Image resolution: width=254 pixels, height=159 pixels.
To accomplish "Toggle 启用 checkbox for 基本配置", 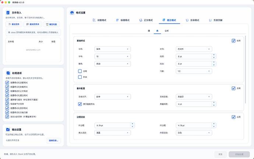I will pos(233,88).
